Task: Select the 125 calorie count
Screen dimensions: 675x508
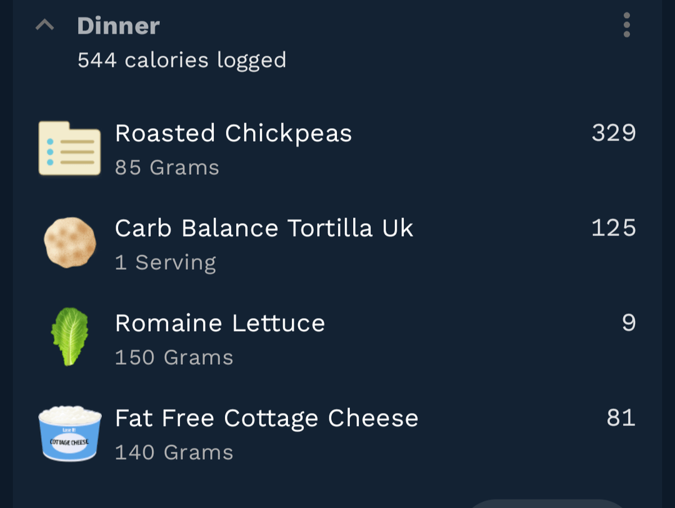Action: (613, 228)
